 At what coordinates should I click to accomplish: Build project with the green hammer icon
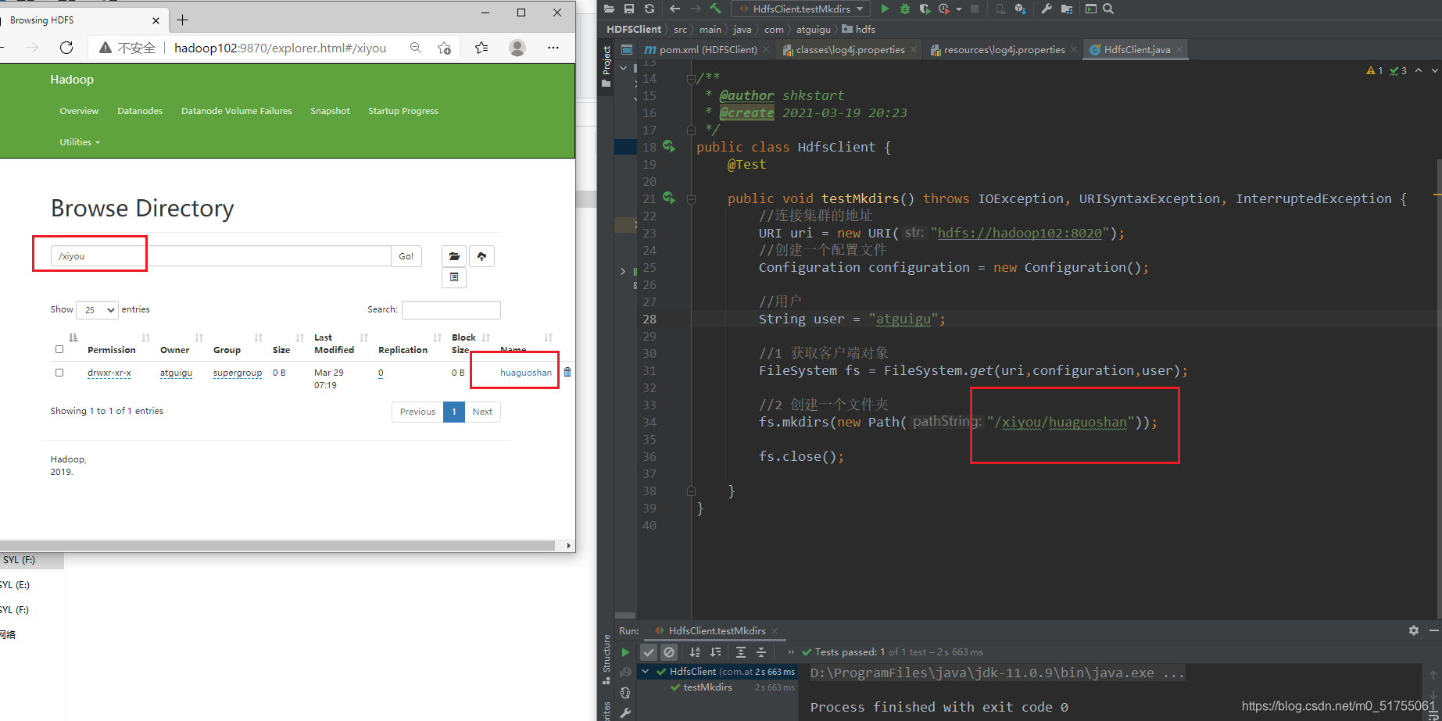point(715,9)
